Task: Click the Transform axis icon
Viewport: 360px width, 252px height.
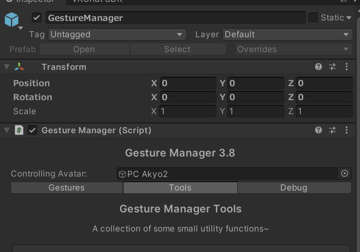Action: 19,67
